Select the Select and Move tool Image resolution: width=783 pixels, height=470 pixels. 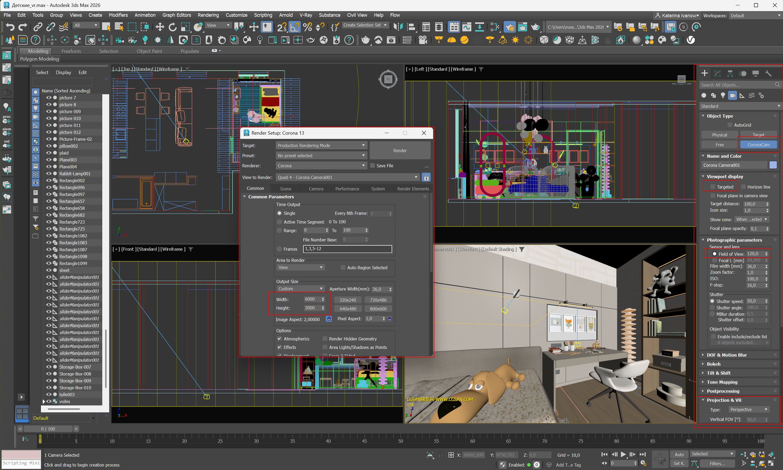pyautogui.click(x=160, y=27)
